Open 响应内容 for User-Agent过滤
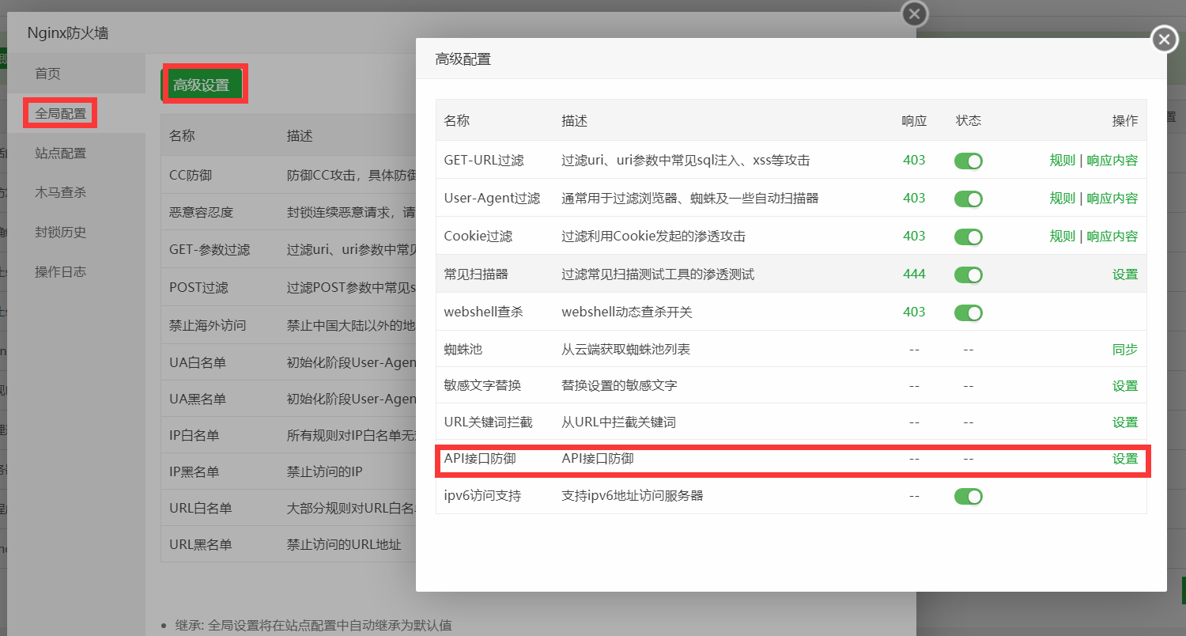Image resolution: width=1186 pixels, height=636 pixels. tap(1112, 198)
